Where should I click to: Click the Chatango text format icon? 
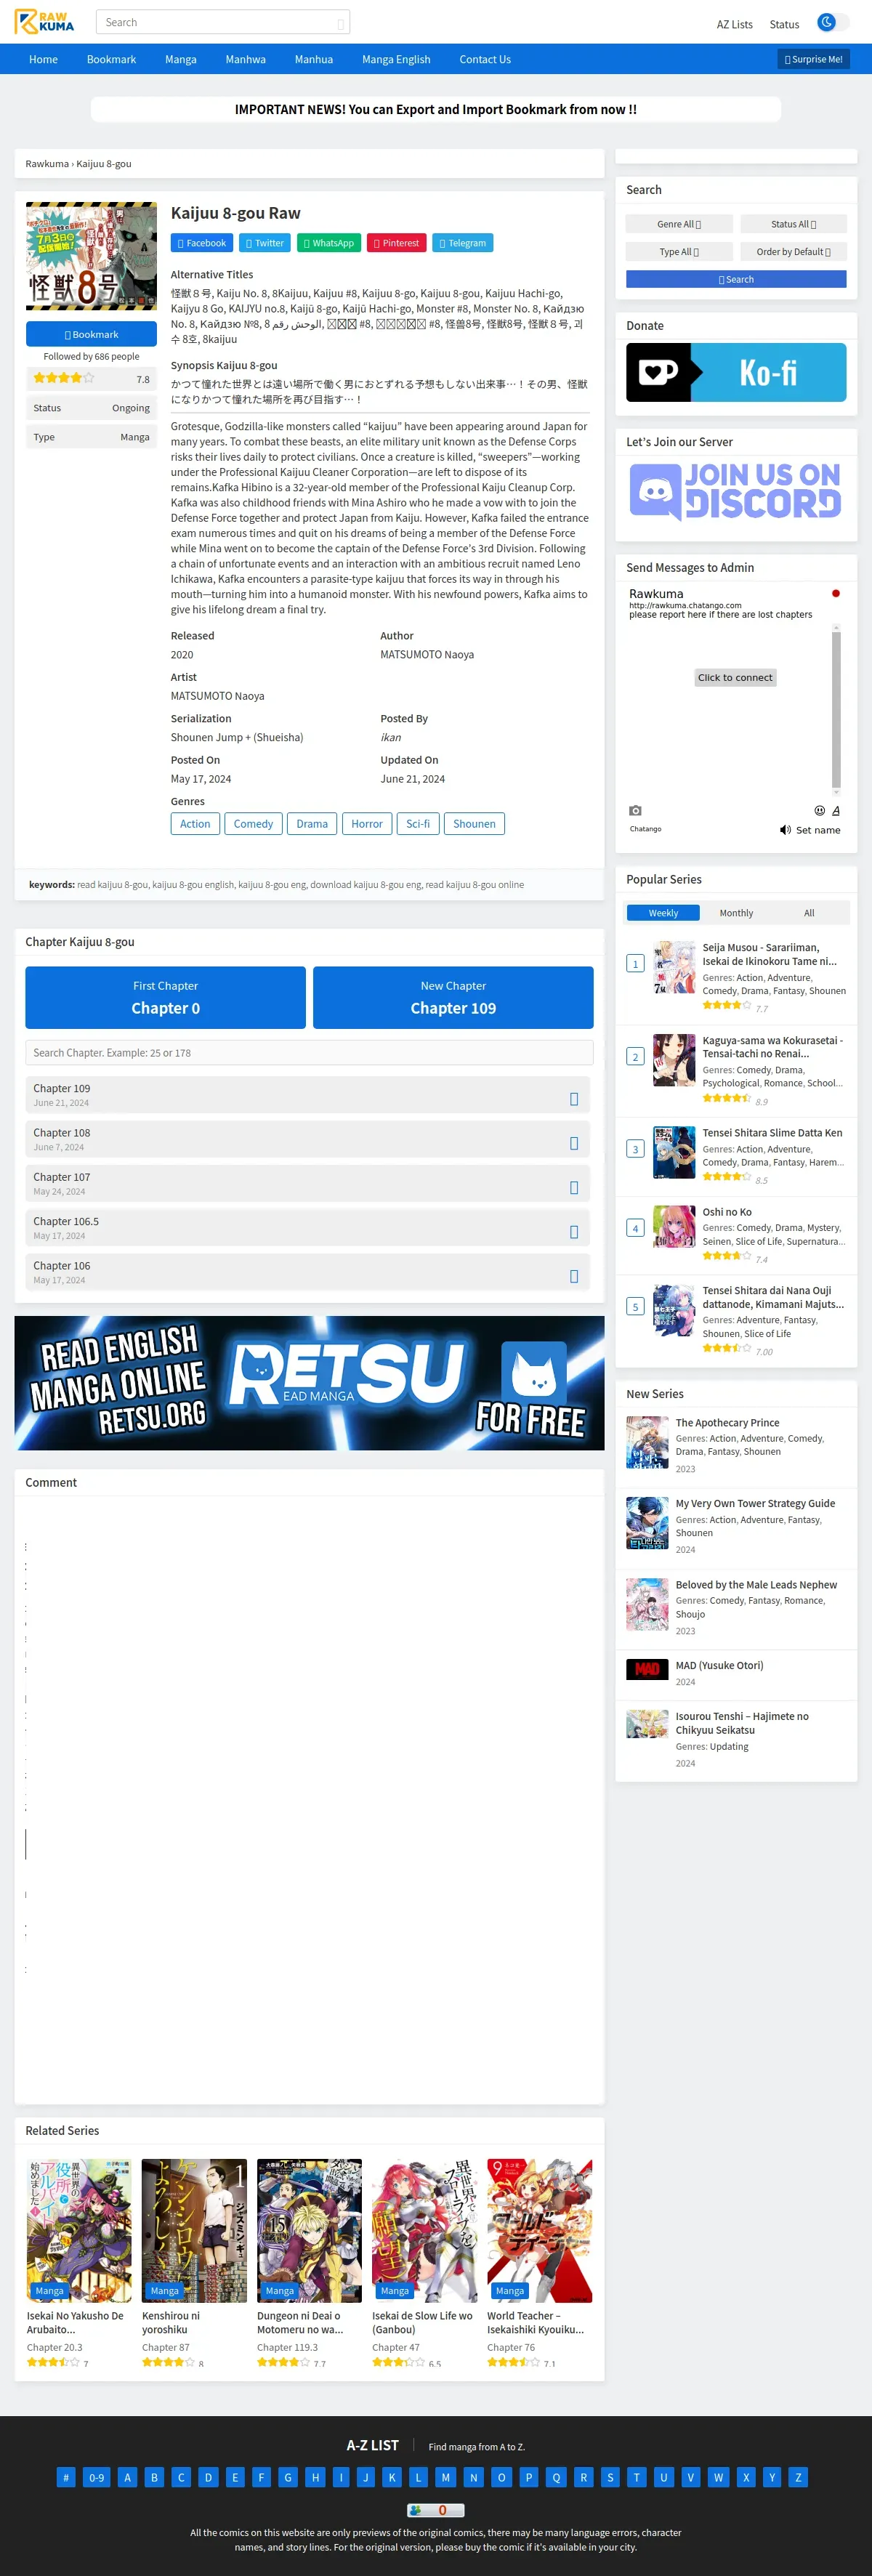tap(836, 810)
